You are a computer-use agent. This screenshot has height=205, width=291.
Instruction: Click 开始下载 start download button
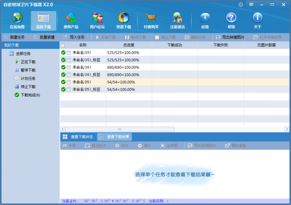[x=106, y=37]
